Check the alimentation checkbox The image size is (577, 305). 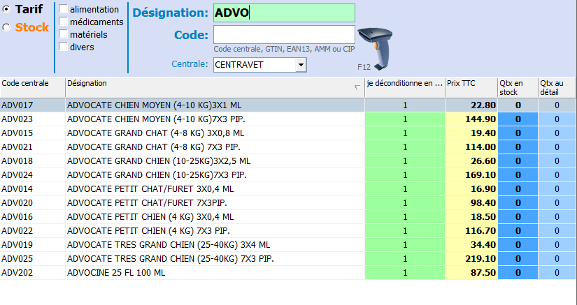click(63, 9)
